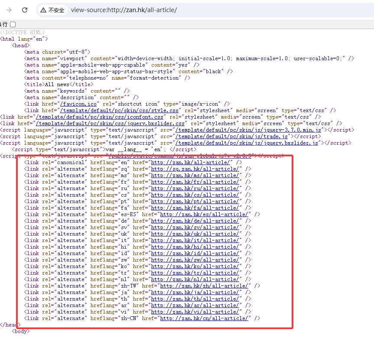Open the zan.hk/sv/all-article link
Viewport: 374px width, 340px height.
195,227
